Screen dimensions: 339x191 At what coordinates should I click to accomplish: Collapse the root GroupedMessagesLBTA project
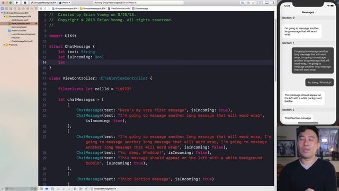pyautogui.click(x=2, y=13)
